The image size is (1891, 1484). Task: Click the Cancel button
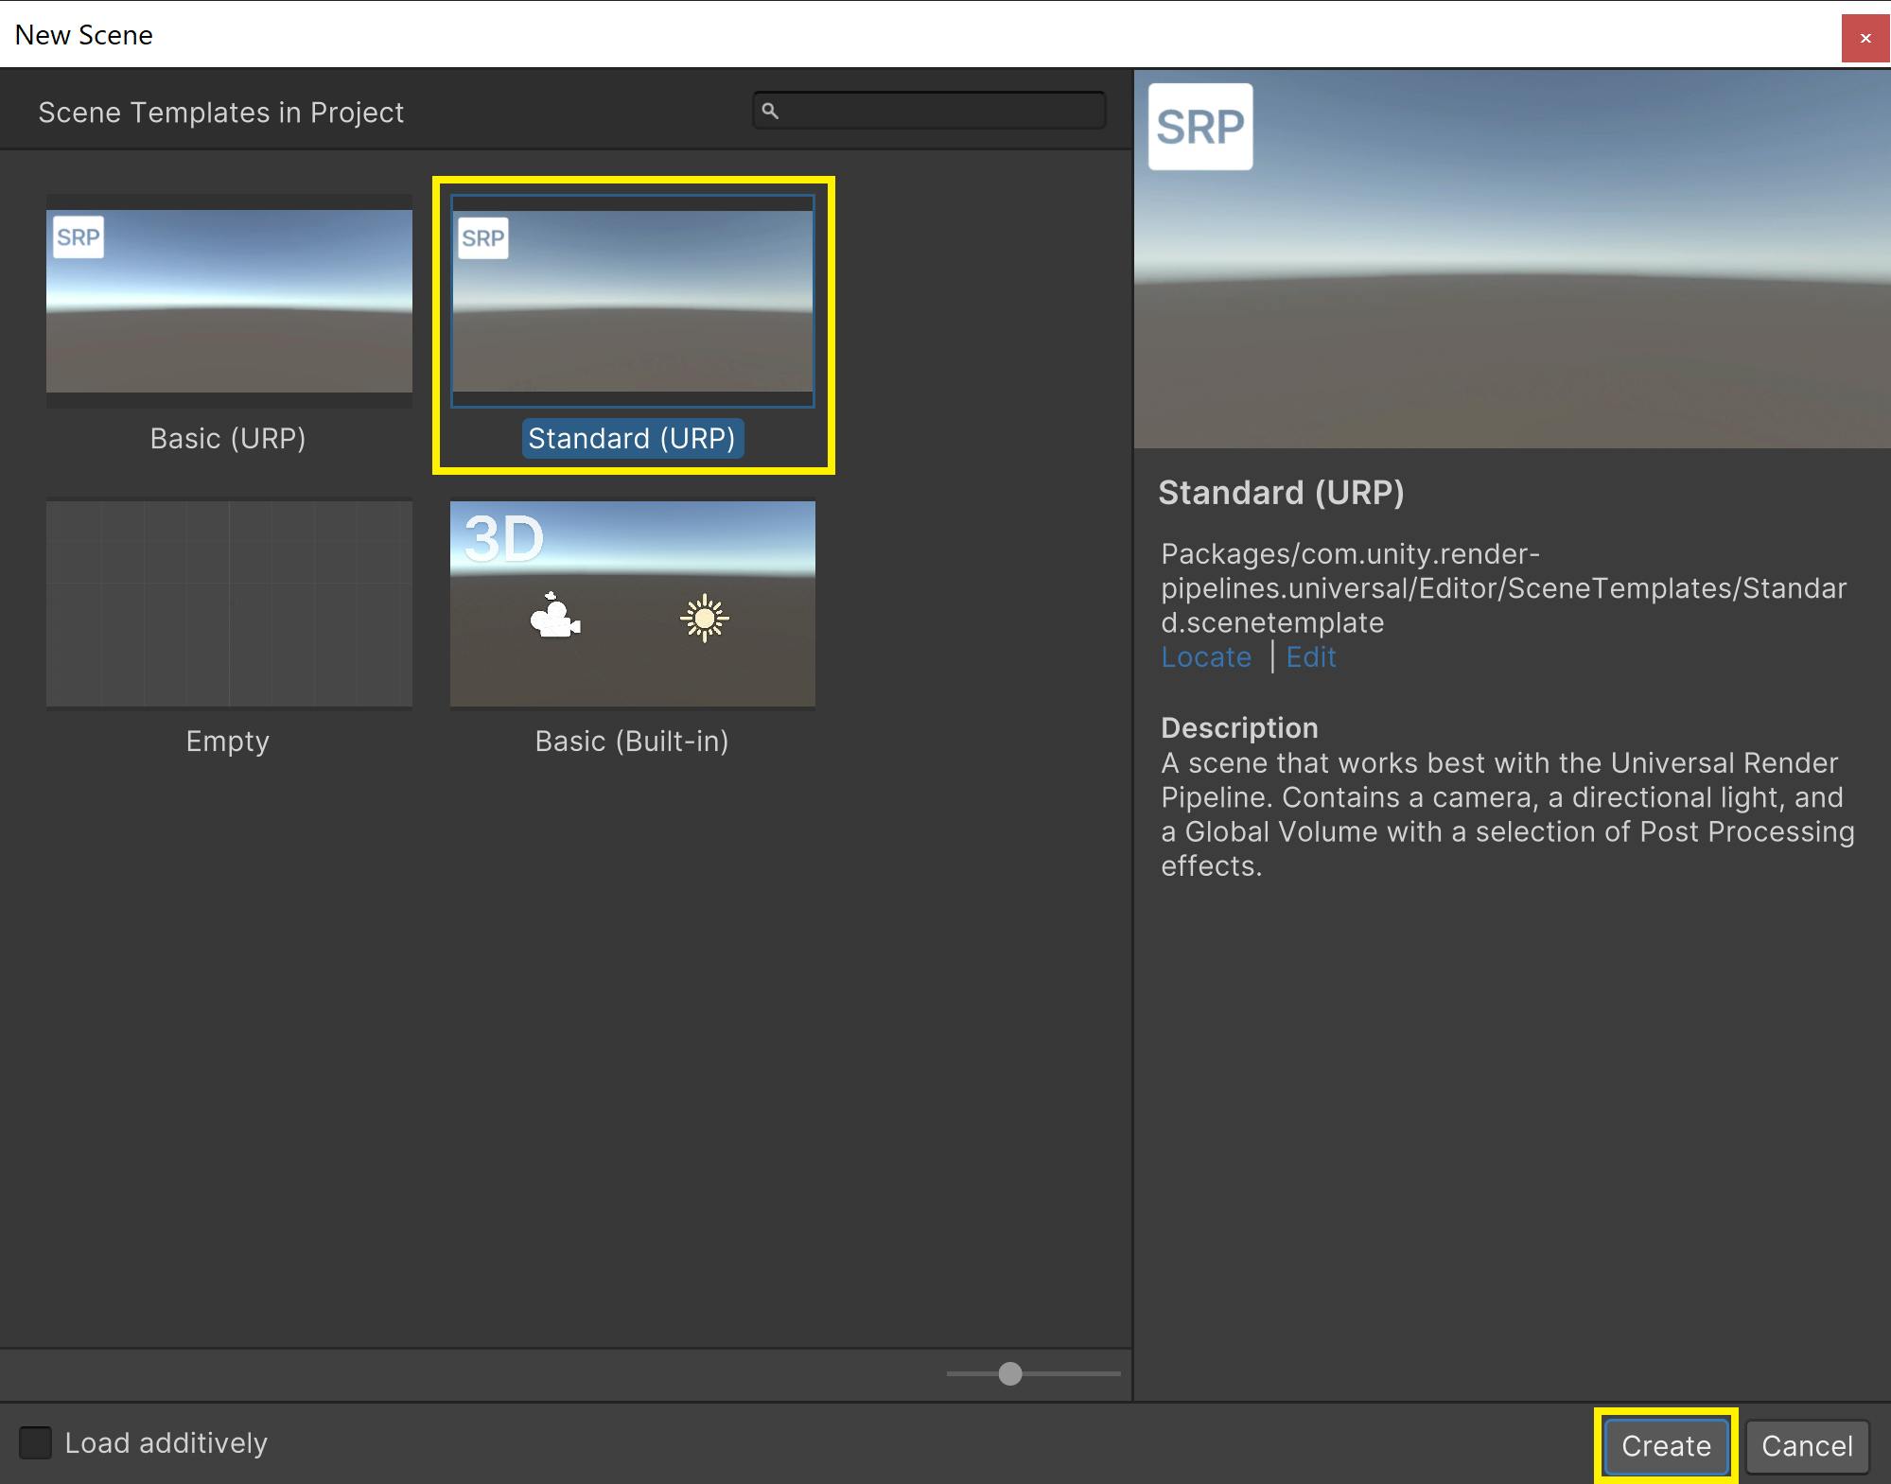click(x=1807, y=1445)
